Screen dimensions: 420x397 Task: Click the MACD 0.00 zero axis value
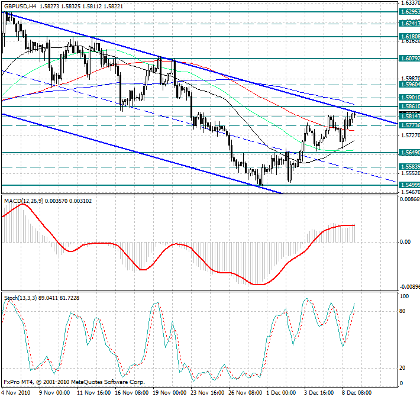tap(405, 242)
